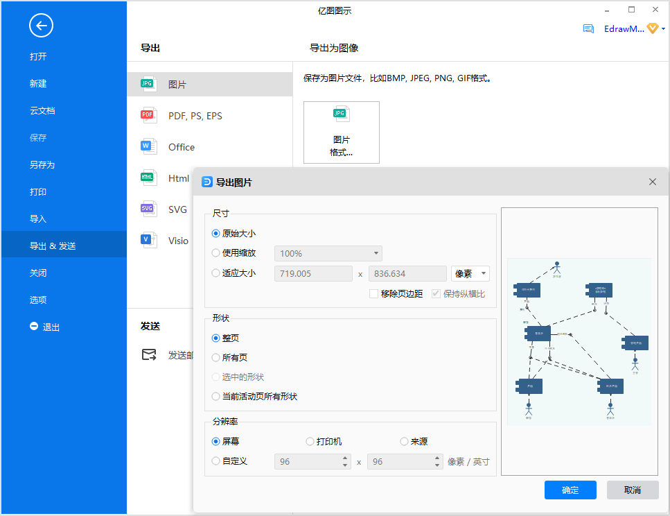
Task: Click the 取消 button
Action: point(633,490)
